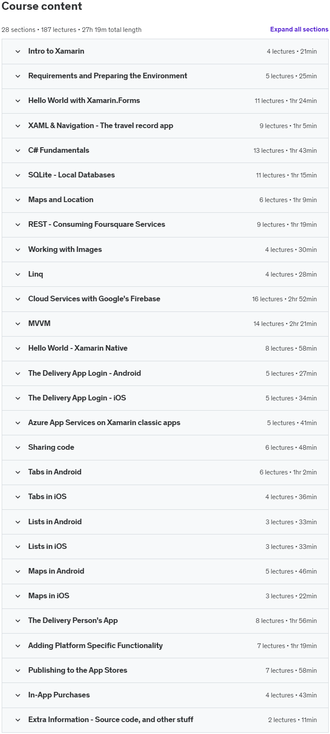Click the '5 lectures • 41min' text
The image size is (330, 734).
292,423
